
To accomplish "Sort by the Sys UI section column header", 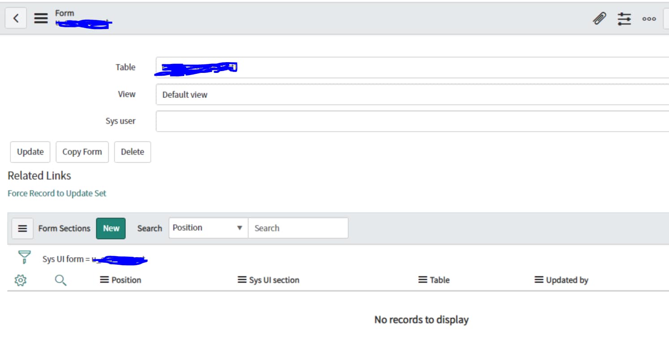I will pos(274,280).
